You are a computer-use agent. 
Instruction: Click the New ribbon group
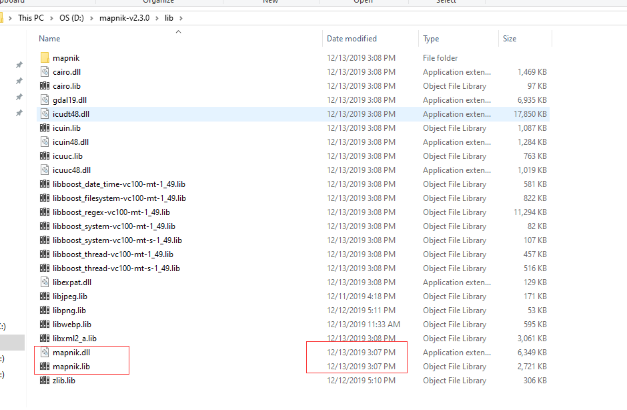(270, 2)
